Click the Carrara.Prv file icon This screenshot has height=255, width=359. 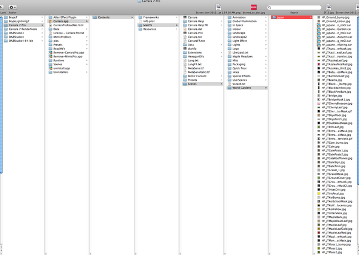point(185,33)
